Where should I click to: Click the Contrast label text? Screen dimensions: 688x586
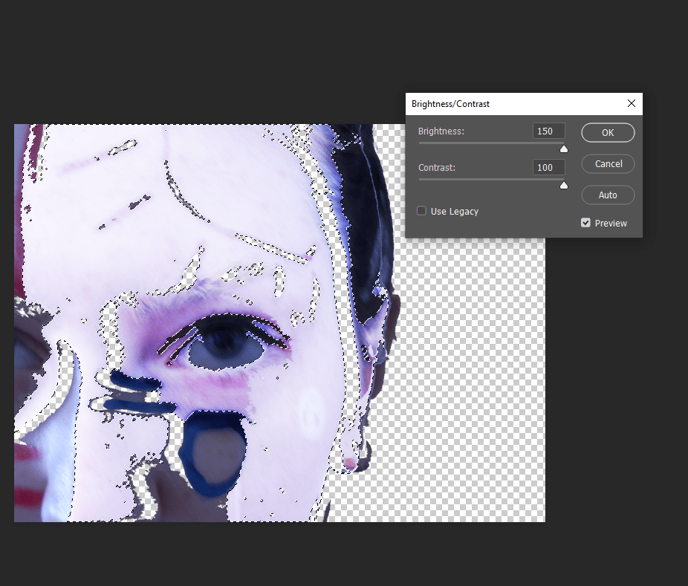pos(437,168)
